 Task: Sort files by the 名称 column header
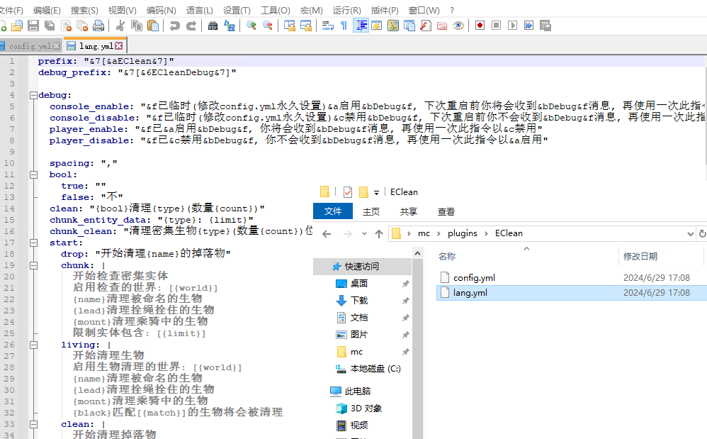pyautogui.click(x=447, y=256)
